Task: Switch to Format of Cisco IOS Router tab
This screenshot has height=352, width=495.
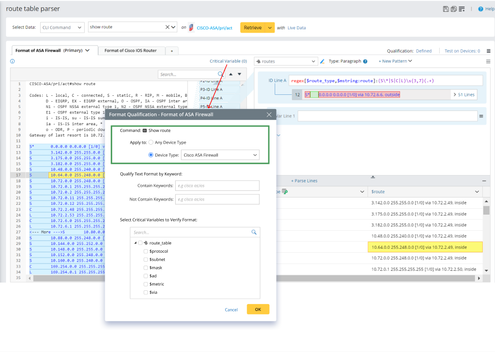Action: [131, 50]
